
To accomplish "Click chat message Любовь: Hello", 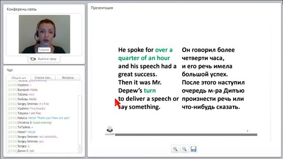I will click(22, 99).
